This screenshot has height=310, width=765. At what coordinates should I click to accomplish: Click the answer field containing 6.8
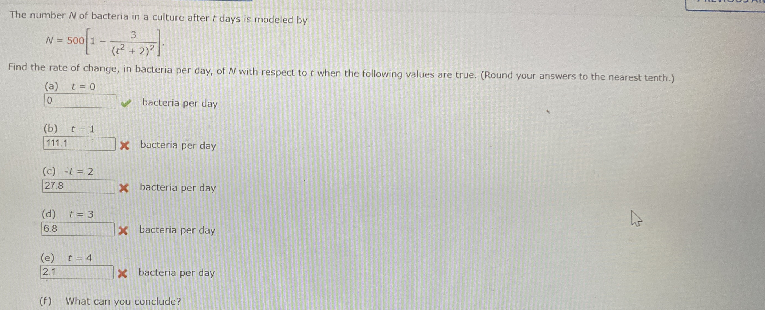tap(77, 229)
